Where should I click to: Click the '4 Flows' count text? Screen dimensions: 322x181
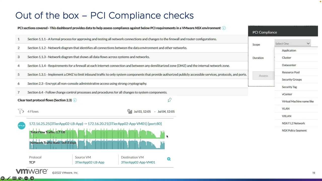point(33,111)
